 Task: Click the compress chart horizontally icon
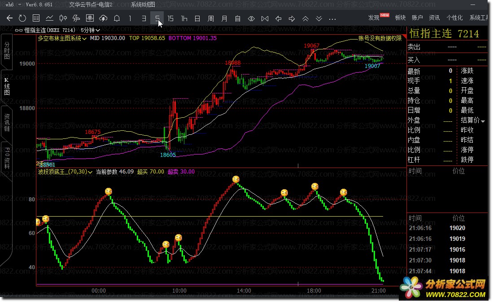click(x=265, y=18)
